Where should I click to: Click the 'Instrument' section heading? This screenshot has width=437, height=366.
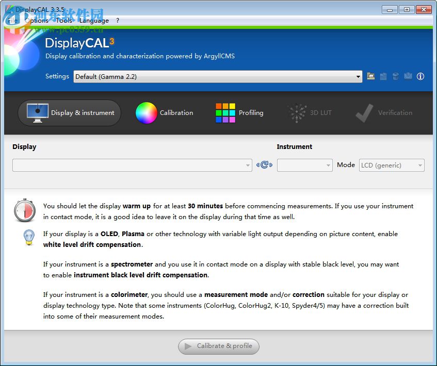[294, 146]
